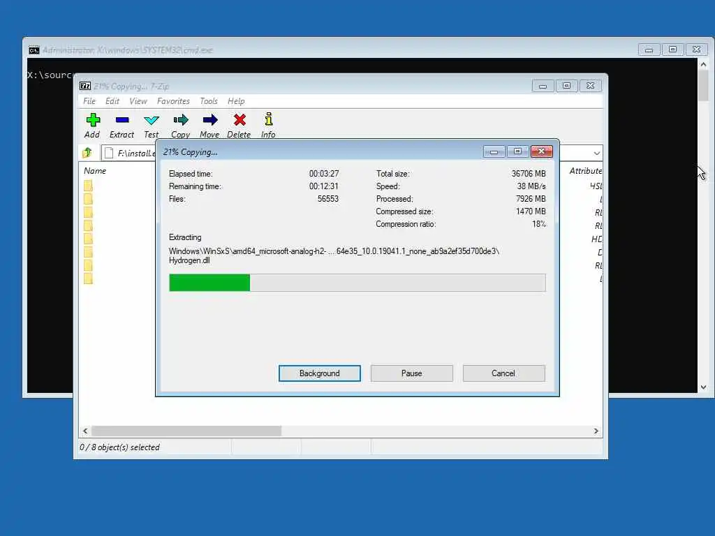Click the Total size value 36706 MB
715x536 pixels.
click(529, 174)
